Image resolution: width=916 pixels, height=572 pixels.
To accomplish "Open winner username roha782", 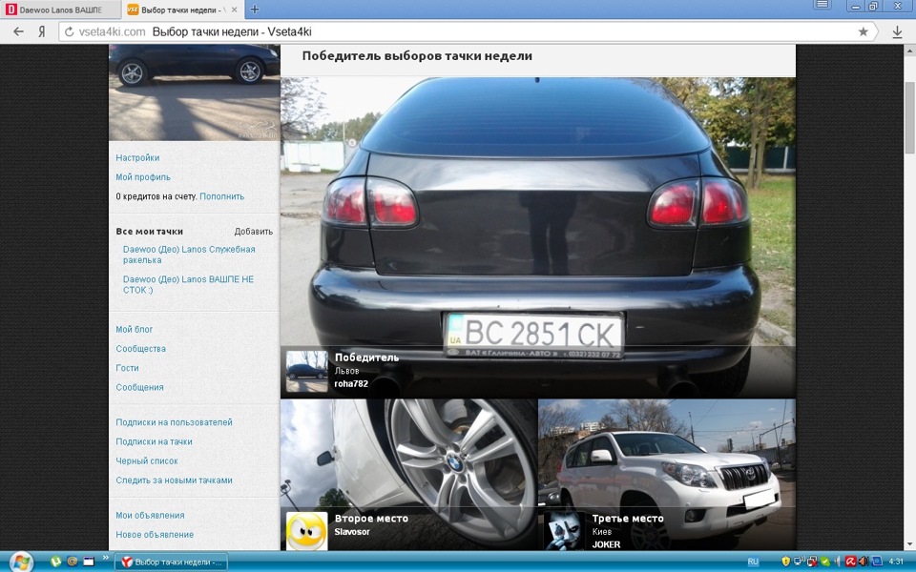I will (351, 383).
